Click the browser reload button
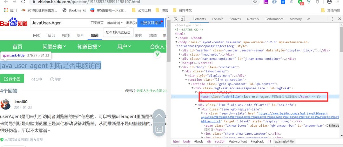The width and height of the screenshot is (343, 147). point(23,2)
